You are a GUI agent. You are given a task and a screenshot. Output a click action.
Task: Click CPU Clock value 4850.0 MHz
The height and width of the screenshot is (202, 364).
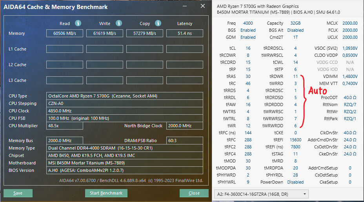click(125, 111)
